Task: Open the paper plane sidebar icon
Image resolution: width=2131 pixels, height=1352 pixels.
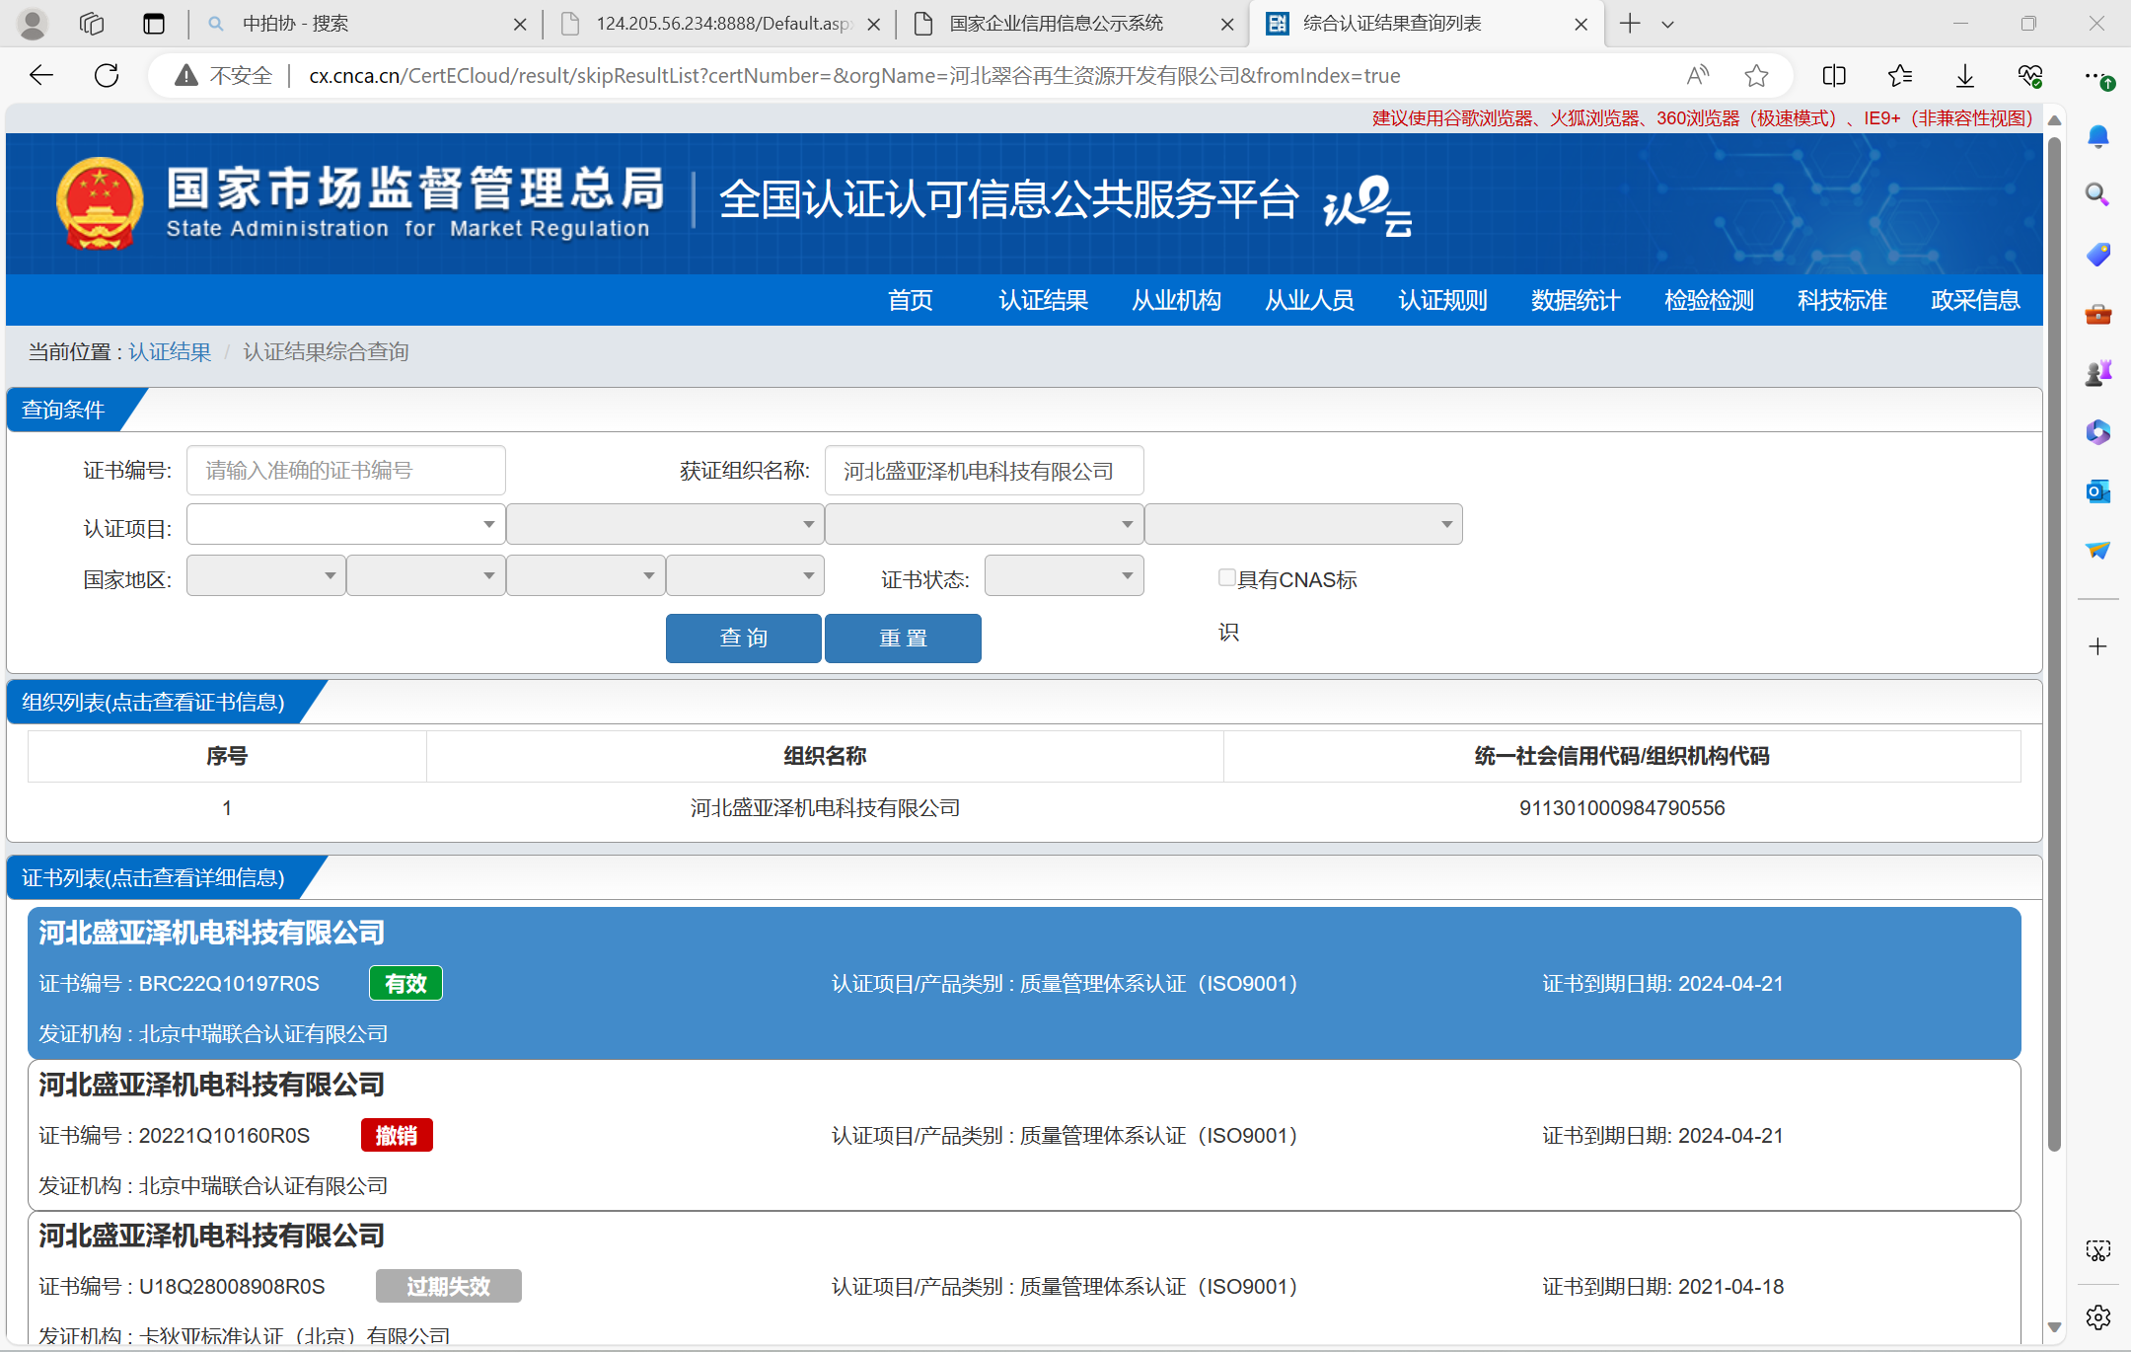Action: [x=2098, y=550]
